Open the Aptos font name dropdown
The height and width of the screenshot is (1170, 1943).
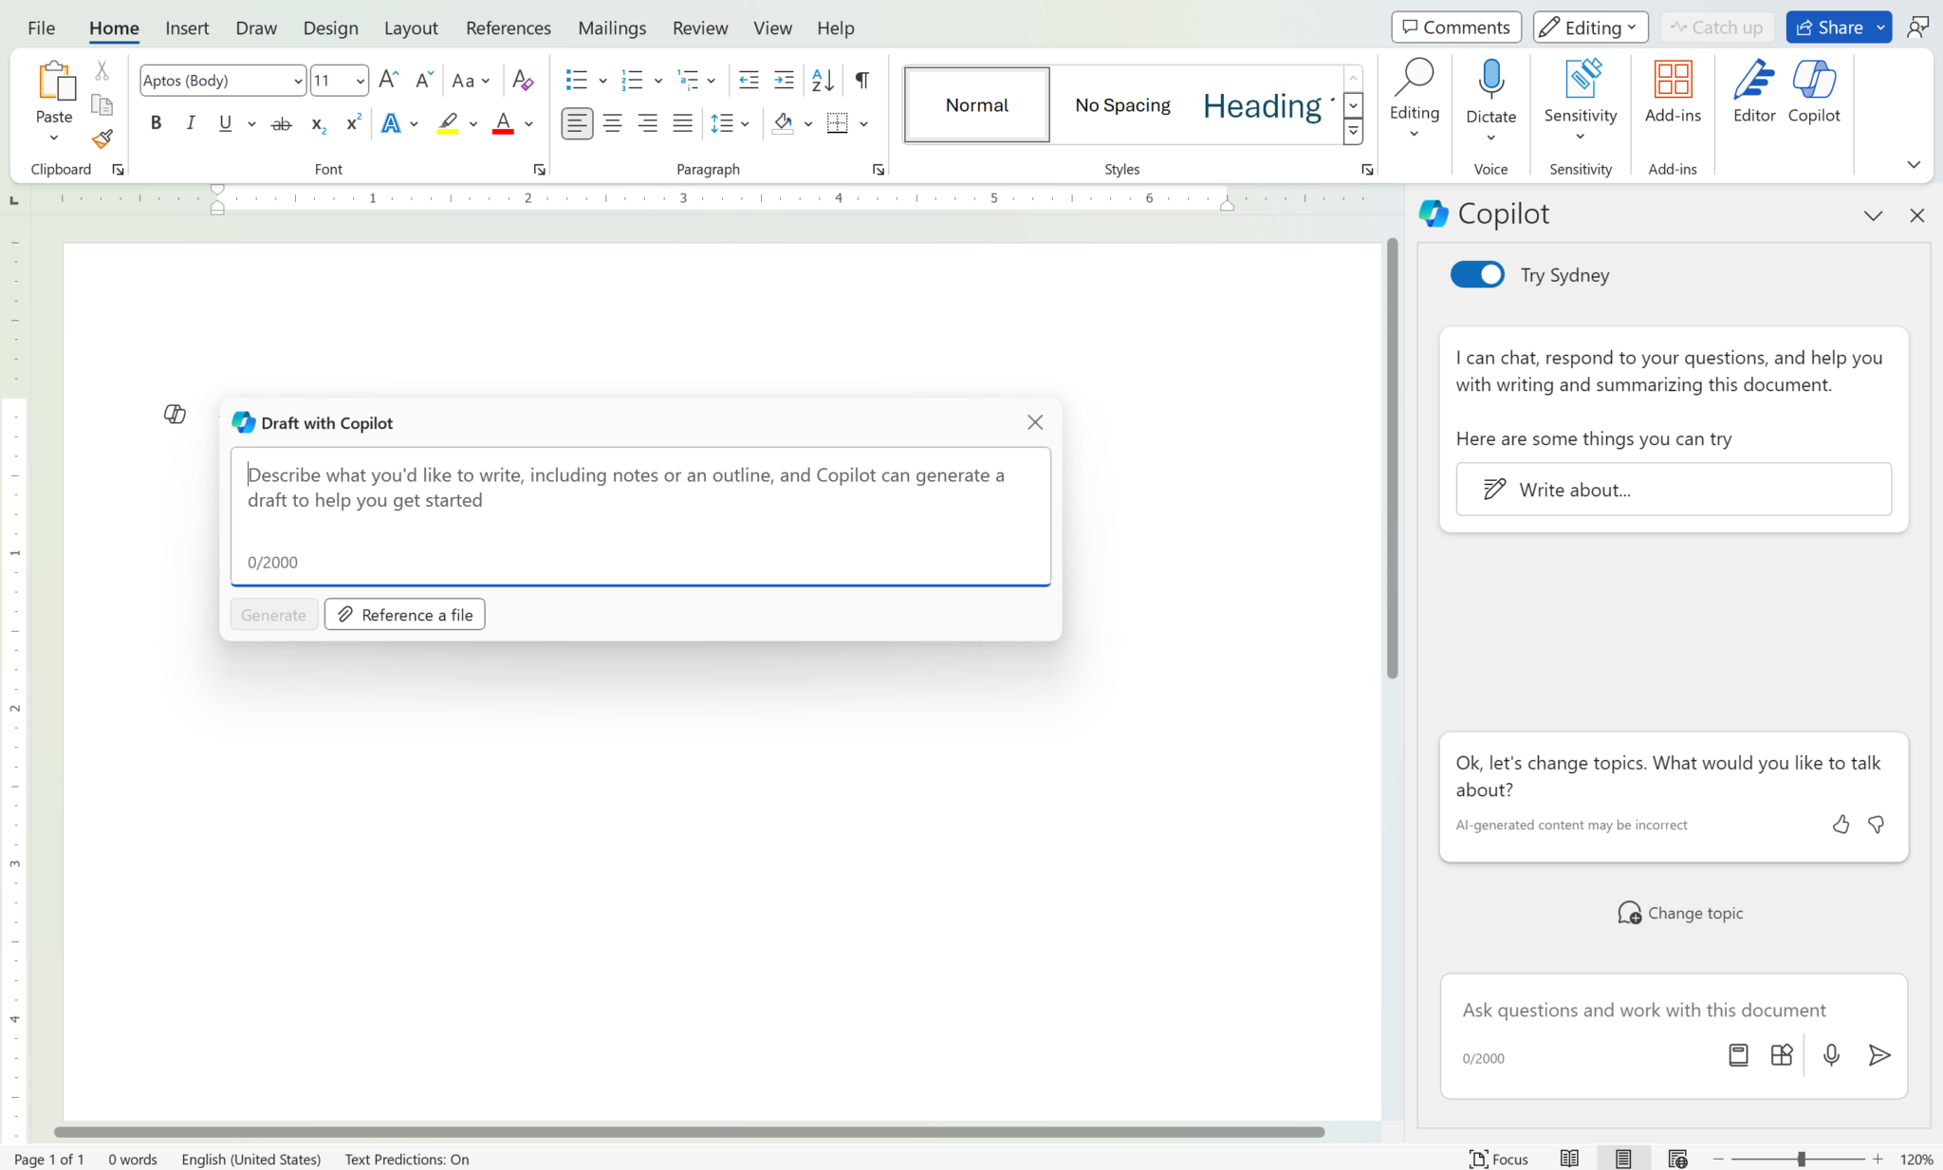[x=297, y=80]
